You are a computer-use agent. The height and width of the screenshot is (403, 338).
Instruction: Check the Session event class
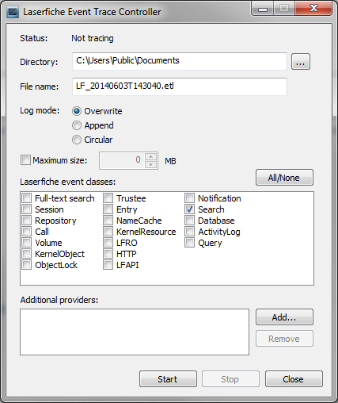27,209
